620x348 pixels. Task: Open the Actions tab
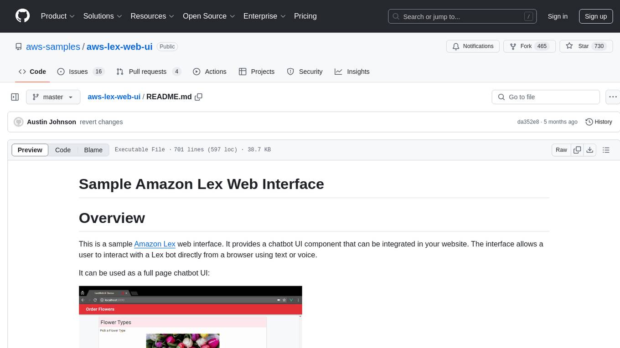(x=210, y=72)
